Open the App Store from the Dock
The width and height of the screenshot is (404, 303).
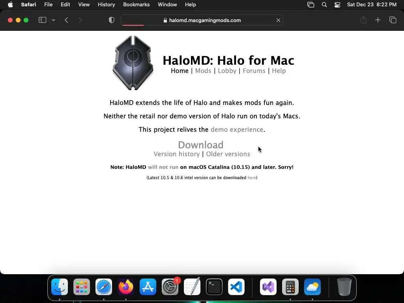coord(148,287)
